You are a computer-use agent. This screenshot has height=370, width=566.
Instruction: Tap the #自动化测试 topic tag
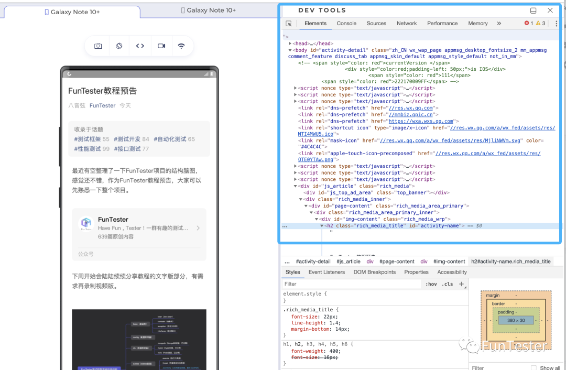[170, 139]
